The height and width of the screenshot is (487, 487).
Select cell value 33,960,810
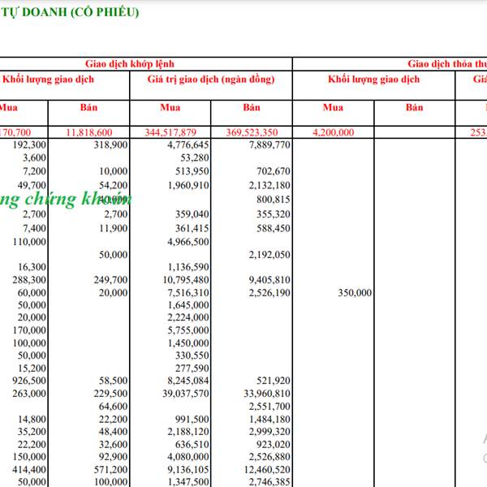tap(267, 394)
